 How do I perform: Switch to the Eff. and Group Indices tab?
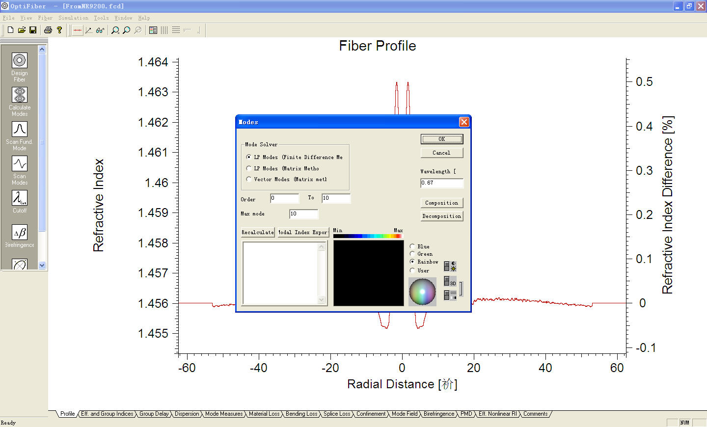[107, 414]
